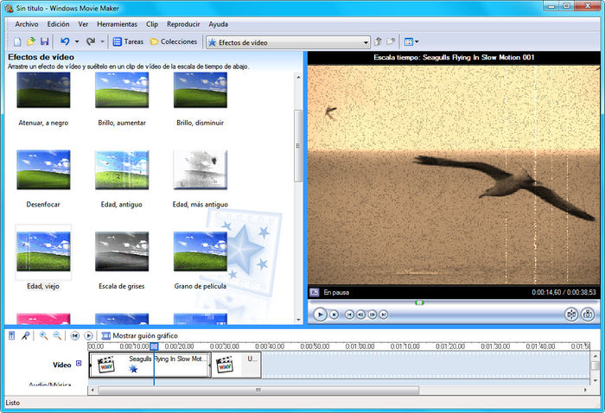Open the Clip menu
Viewport: 605px width, 413px height.
coord(152,24)
